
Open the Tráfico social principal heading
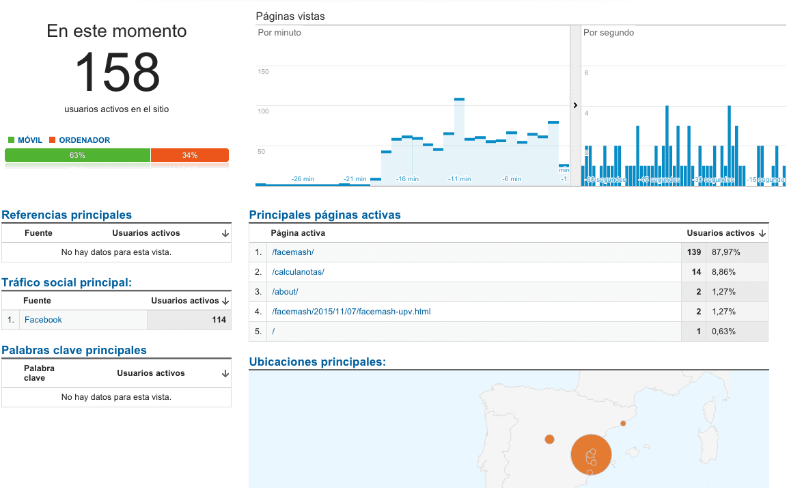coord(67,282)
